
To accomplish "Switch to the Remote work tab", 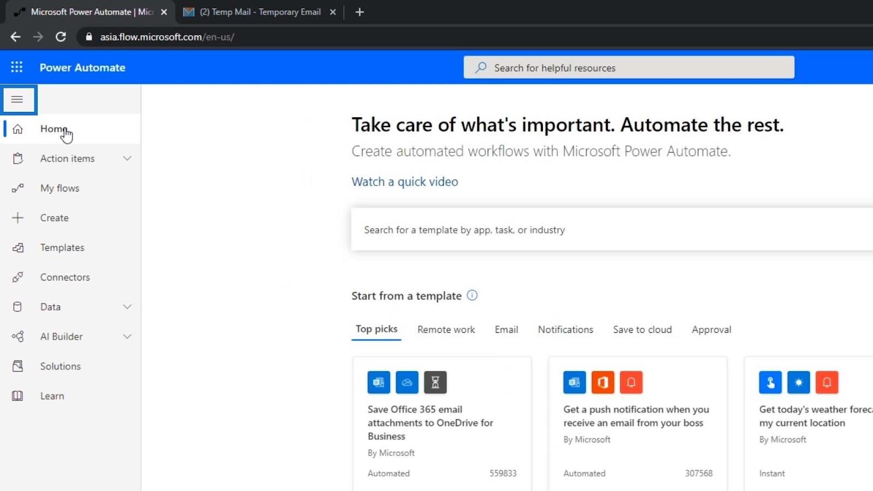I will click(446, 330).
